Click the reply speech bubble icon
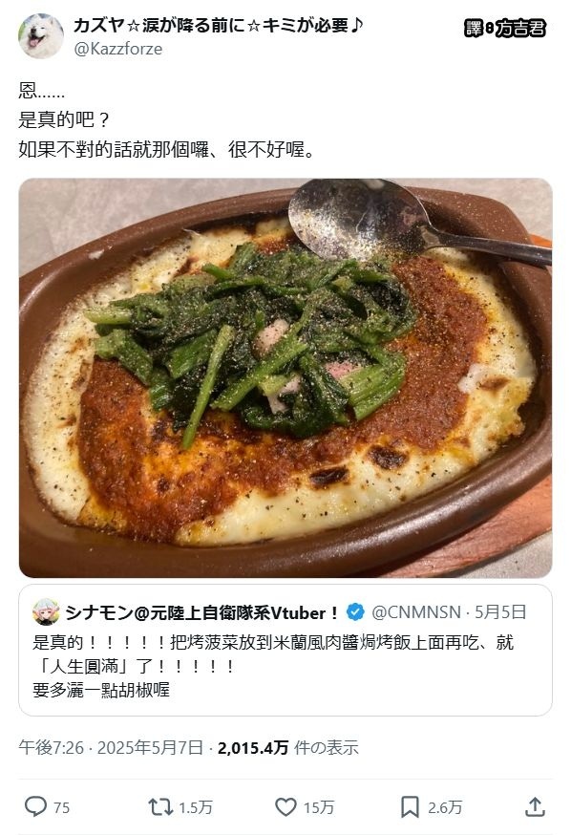Screen dimensions: 571x835 coord(35,806)
